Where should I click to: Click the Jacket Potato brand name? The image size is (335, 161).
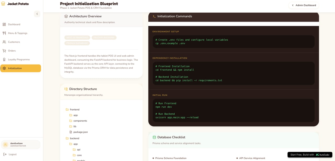[x=18, y=4]
